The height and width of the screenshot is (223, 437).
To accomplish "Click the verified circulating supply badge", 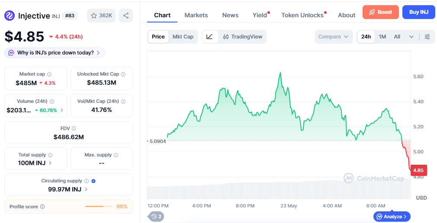I will point(93,181).
